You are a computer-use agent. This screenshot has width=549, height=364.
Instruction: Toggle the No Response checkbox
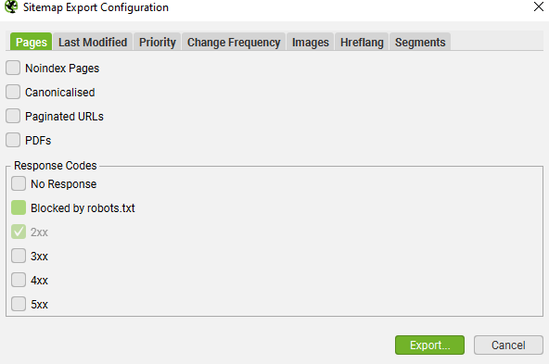point(19,183)
